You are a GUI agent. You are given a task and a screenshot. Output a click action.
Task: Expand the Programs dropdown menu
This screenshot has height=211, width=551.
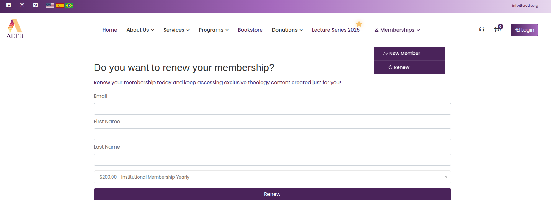[214, 30]
